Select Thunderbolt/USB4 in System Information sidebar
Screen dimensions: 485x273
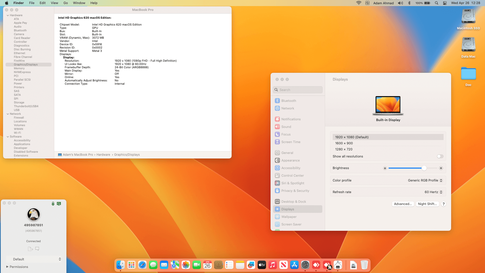[x=26, y=106]
